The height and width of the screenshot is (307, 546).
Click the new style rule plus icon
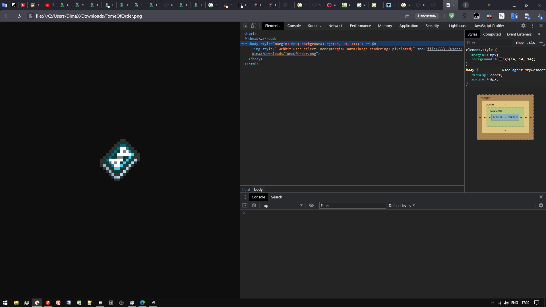541,43
